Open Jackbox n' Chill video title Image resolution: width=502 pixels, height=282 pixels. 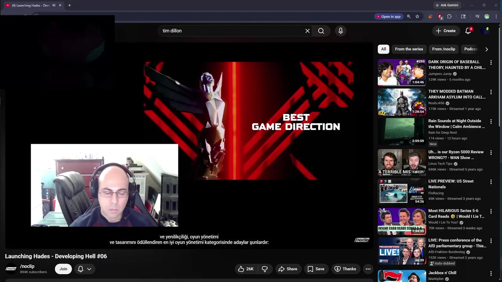click(x=442, y=273)
